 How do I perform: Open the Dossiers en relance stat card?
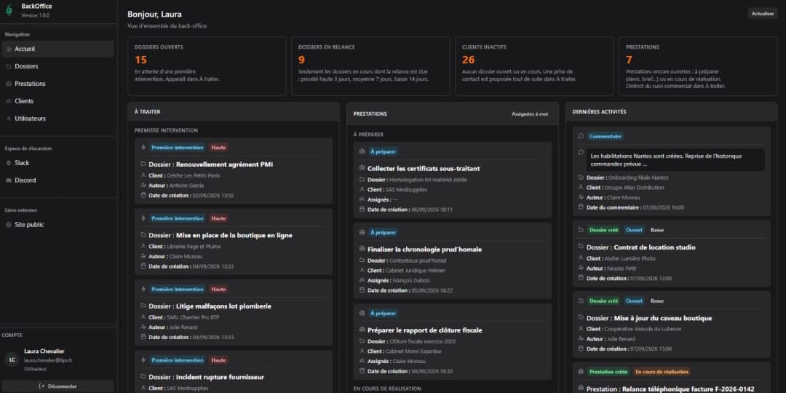click(370, 65)
